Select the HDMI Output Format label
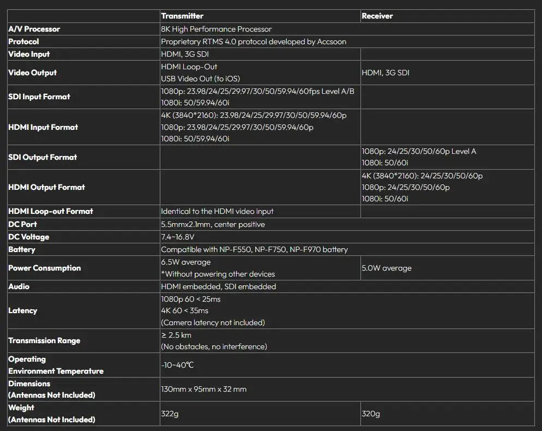542x431 pixels. 47,187
